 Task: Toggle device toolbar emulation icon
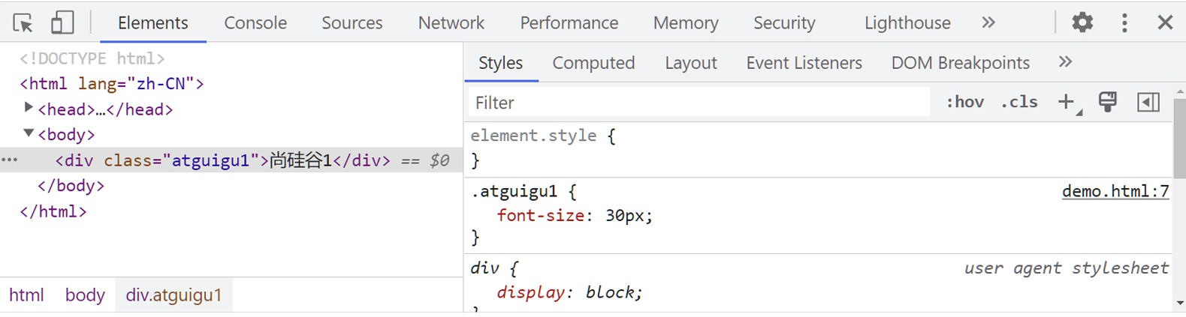[x=62, y=22]
